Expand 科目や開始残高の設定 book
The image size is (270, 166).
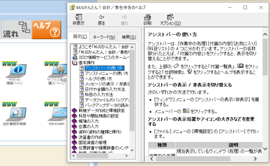tap(99, 116)
